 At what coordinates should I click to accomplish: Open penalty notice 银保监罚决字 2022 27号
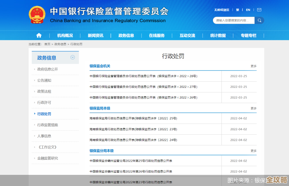coord(143,87)
